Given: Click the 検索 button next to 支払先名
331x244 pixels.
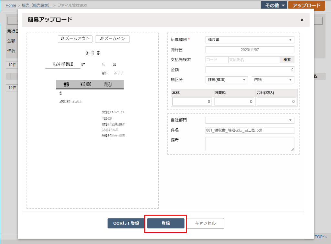Looking at the screenshot, I should pyautogui.click(x=287, y=60).
